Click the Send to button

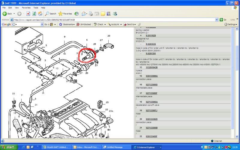[130, 24]
